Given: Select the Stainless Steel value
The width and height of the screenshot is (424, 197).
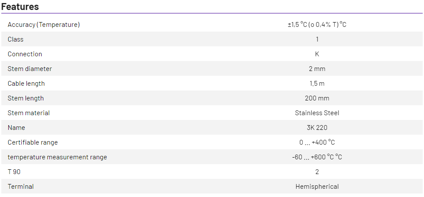Looking at the screenshot, I should coord(317,113).
